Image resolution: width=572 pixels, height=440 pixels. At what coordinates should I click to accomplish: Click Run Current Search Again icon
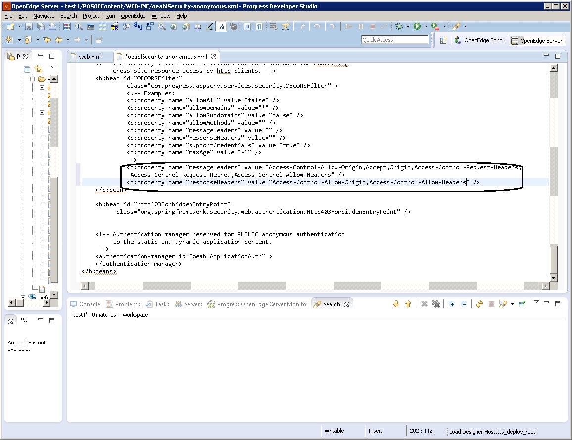coord(479,304)
